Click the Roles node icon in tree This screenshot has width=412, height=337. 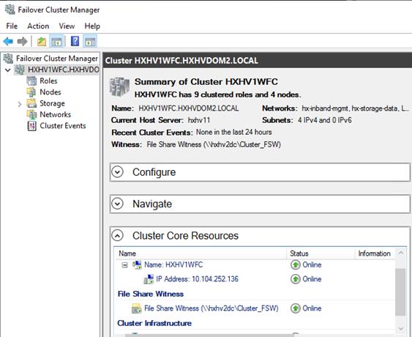[x=31, y=81]
